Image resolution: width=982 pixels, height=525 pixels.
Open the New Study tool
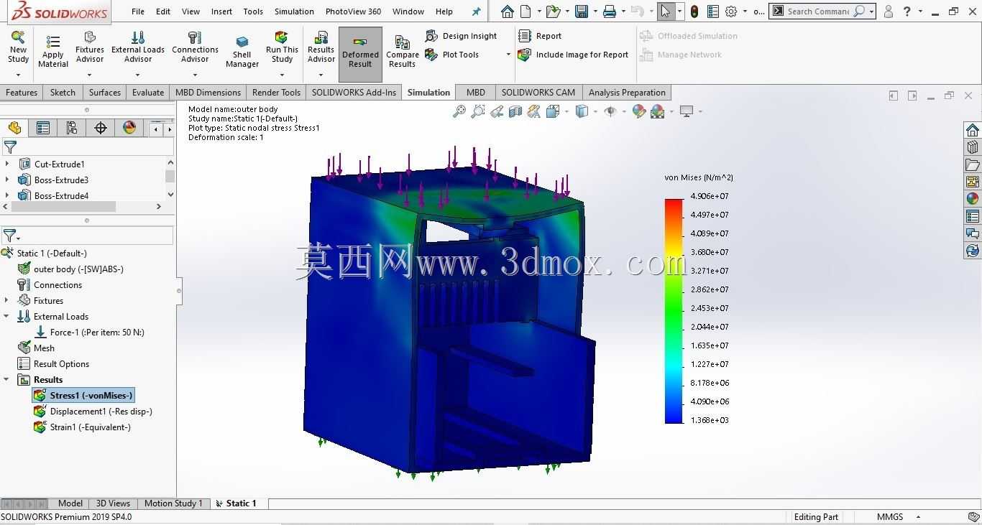tap(18, 49)
